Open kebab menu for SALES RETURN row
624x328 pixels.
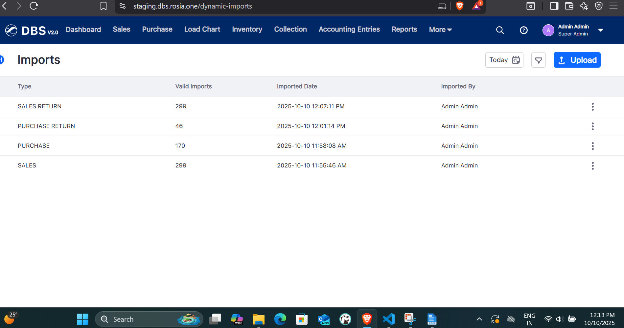click(x=592, y=106)
